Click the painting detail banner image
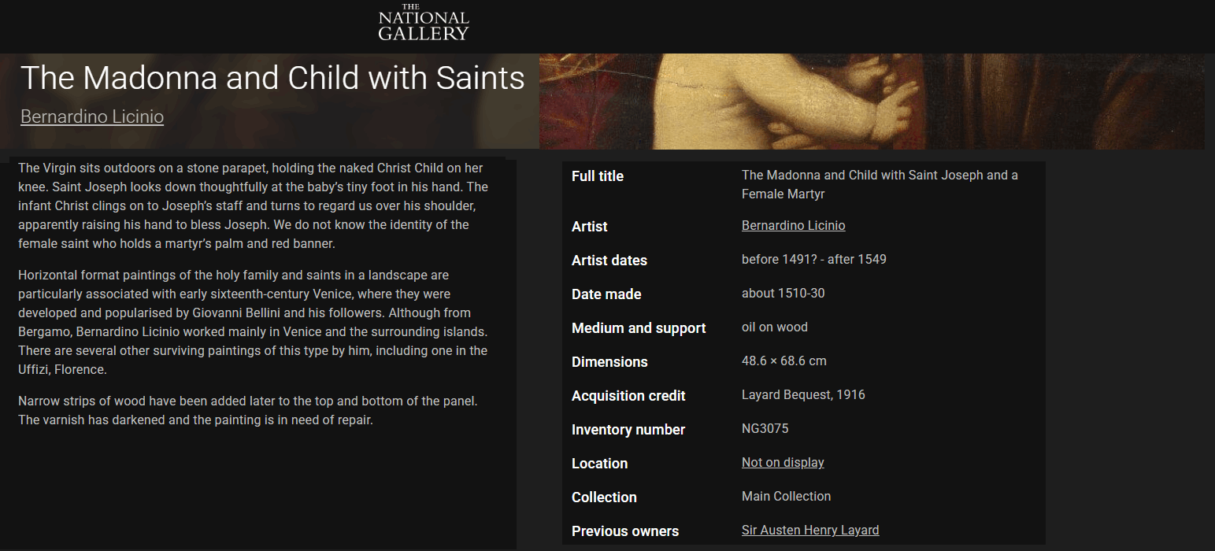Image resolution: width=1215 pixels, height=551 pixels. tap(871, 102)
